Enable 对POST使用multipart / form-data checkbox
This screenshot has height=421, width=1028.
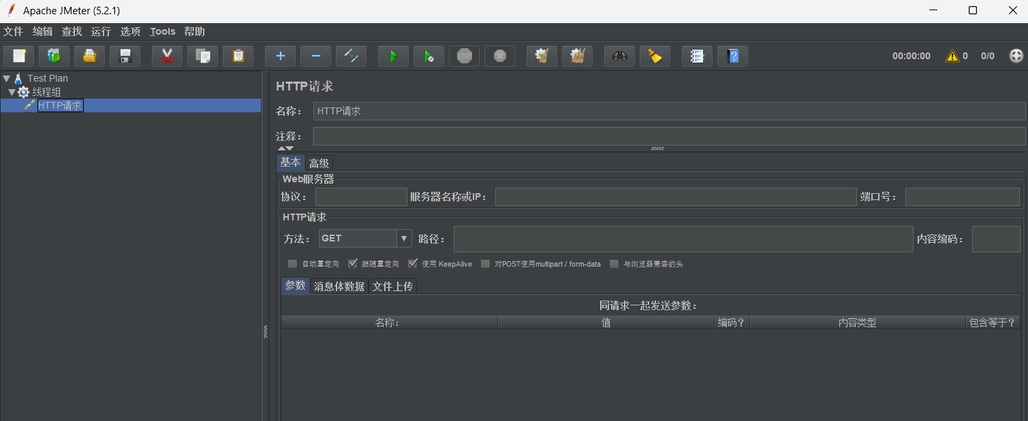coord(486,264)
